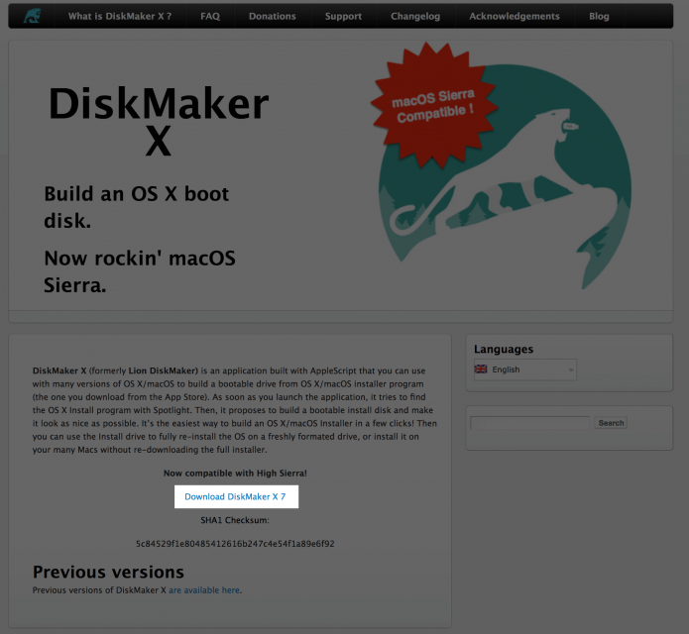Click "Now rockin' macOS Sierra." tagline
Viewport: 689px width, 634px height.
pyautogui.click(x=140, y=271)
